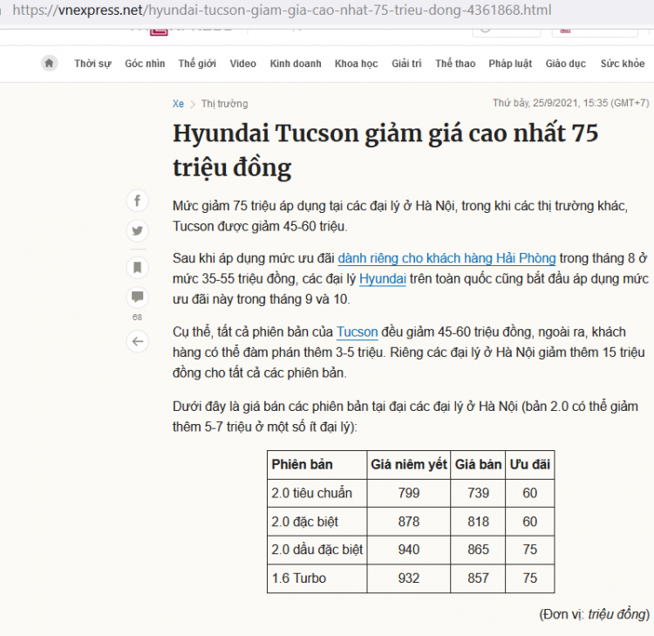This screenshot has height=636, width=654.
Task: Click the 68 comment count
Action: [x=137, y=318]
